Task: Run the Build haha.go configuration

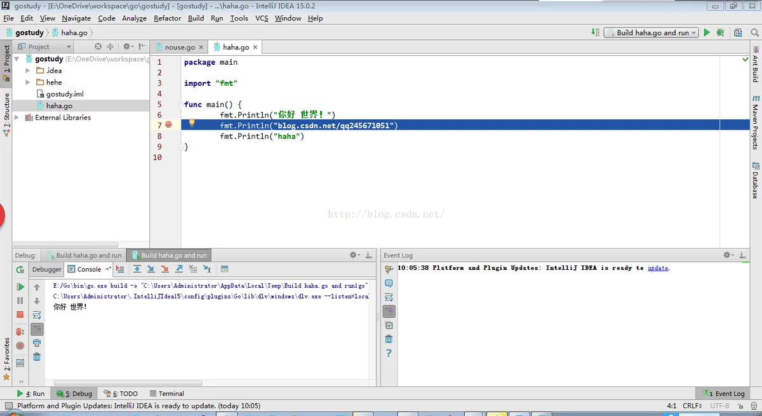Action: tap(707, 32)
